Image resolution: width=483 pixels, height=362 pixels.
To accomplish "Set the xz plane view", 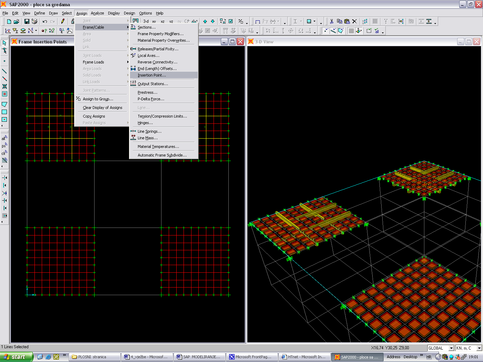I will [x=162, y=21].
